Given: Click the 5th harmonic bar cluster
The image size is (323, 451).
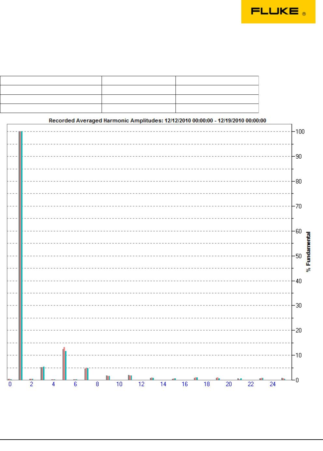Looking at the screenshot, I should [64, 364].
